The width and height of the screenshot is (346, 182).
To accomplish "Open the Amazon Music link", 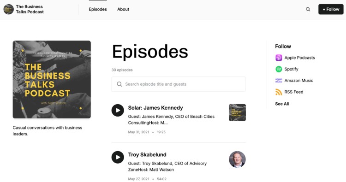I will [x=299, y=81].
